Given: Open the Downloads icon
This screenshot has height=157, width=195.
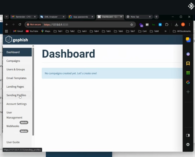Looking at the screenshot, I should (176, 25).
